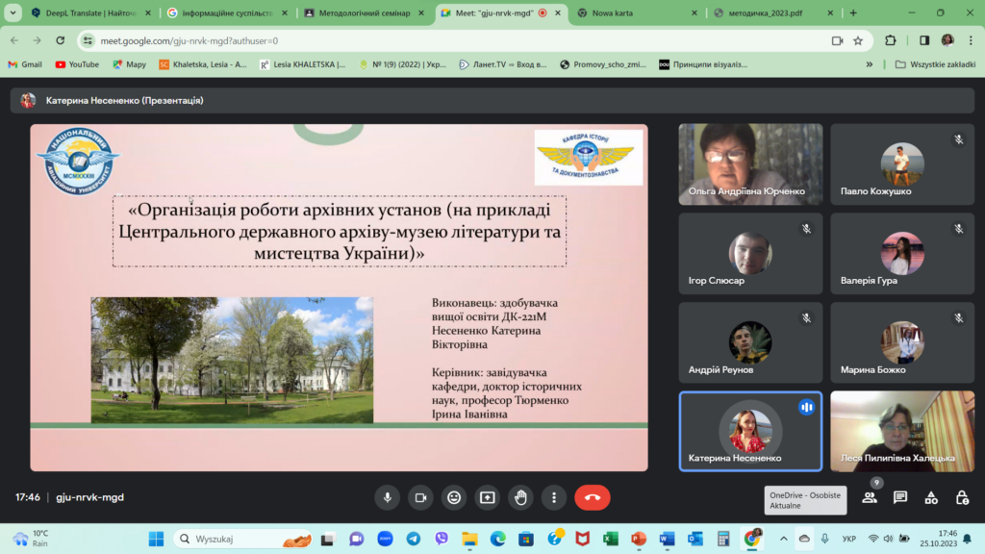Open more options three-dot menu in Meet
Viewport: 985px width, 554px height.
click(554, 497)
